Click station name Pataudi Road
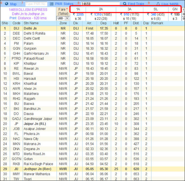This screenshot has width=185, height=181. click(x=34, y=58)
